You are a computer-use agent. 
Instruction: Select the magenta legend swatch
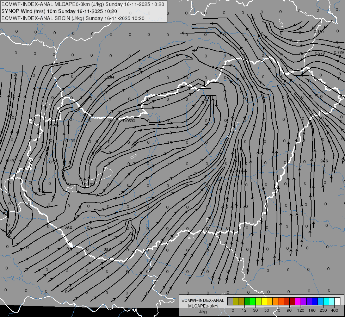298,302
